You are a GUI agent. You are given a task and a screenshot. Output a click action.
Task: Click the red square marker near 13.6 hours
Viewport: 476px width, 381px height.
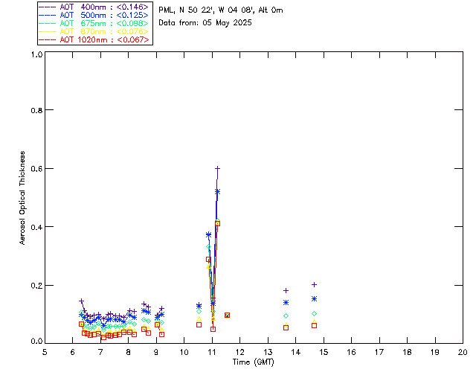pyautogui.click(x=286, y=327)
